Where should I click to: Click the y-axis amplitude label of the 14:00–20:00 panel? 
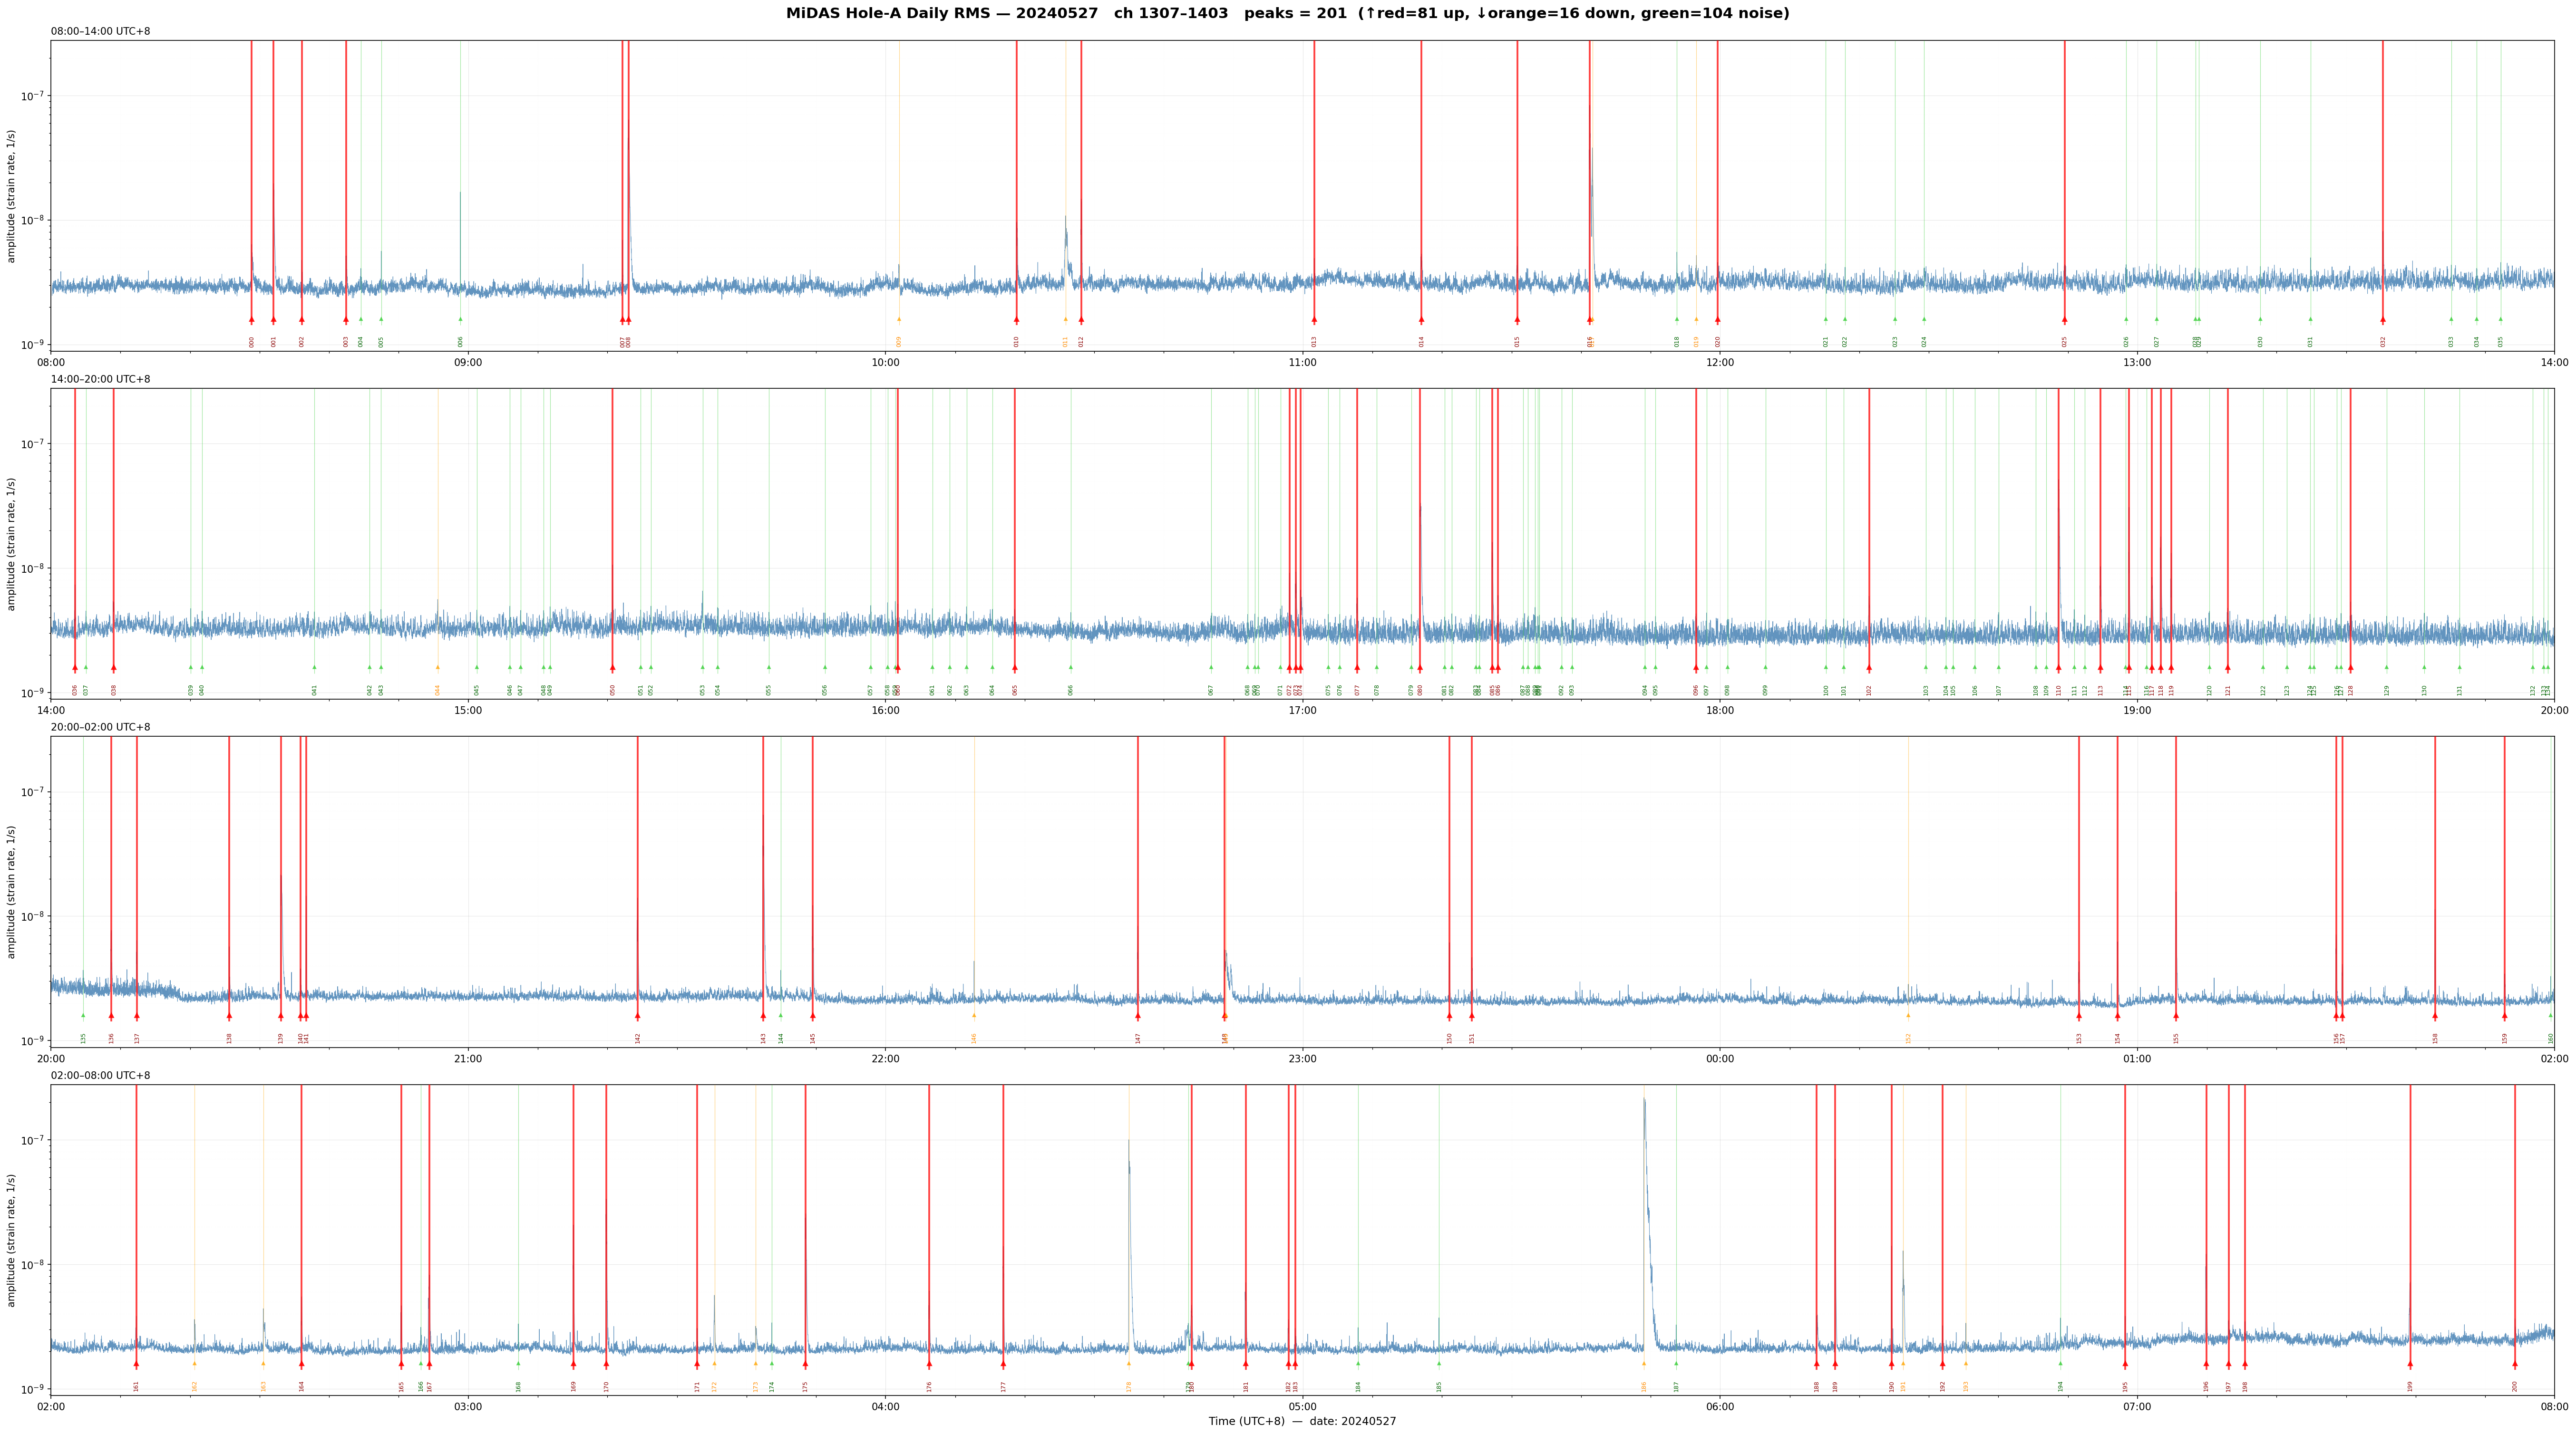point(12,544)
